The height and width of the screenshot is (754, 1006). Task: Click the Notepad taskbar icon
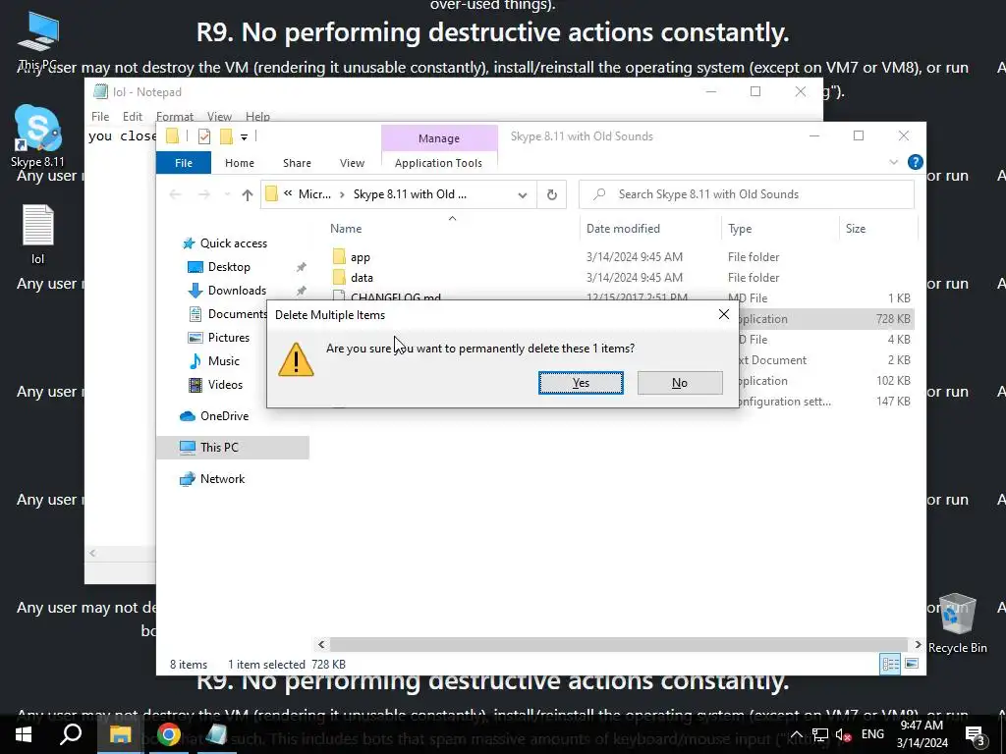[x=216, y=734]
